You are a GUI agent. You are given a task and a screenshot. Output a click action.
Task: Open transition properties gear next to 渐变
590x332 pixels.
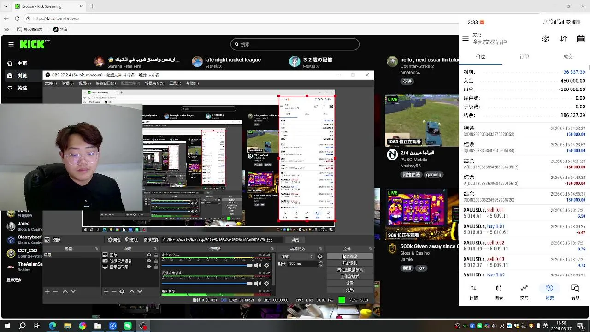(320, 256)
